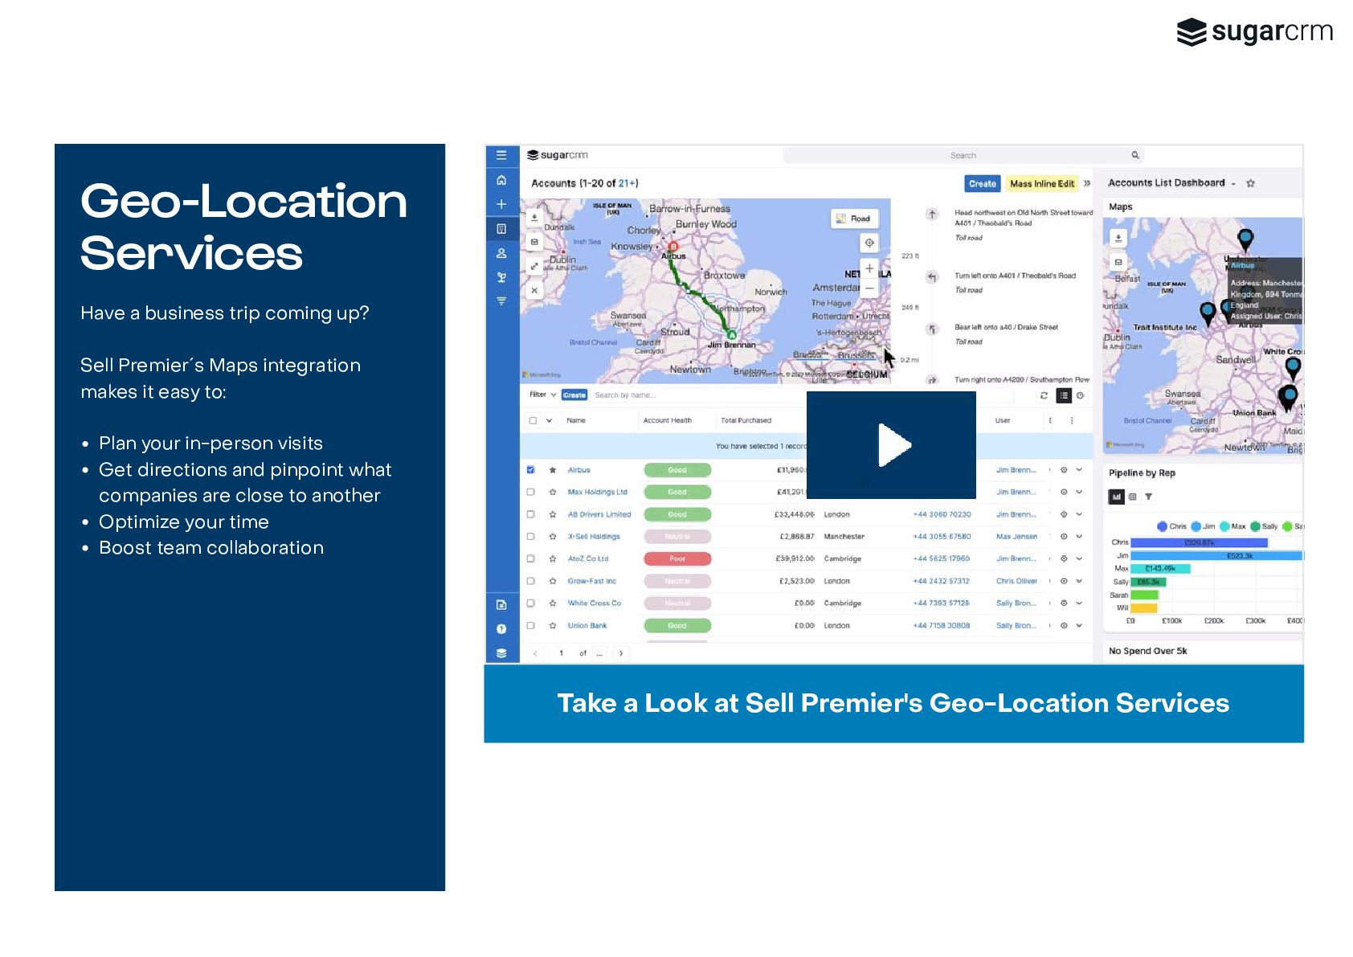Expand row actions for Max Holdings Ltd
The width and height of the screenshot is (1353, 957).
click(x=1079, y=492)
